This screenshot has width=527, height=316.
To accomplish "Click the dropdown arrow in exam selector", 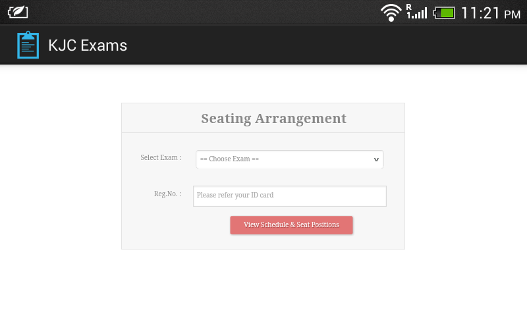I will point(376,159).
